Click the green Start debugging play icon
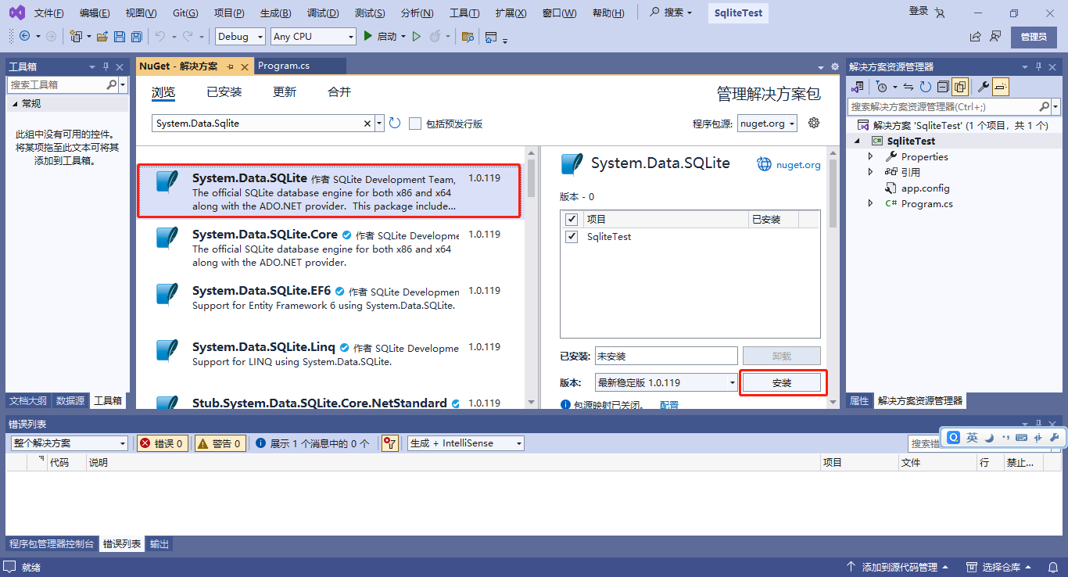The height and width of the screenshot is (577, 1068). (x=369, y=36)
